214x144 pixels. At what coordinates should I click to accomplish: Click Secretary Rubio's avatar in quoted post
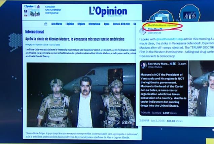pos(144,65)
